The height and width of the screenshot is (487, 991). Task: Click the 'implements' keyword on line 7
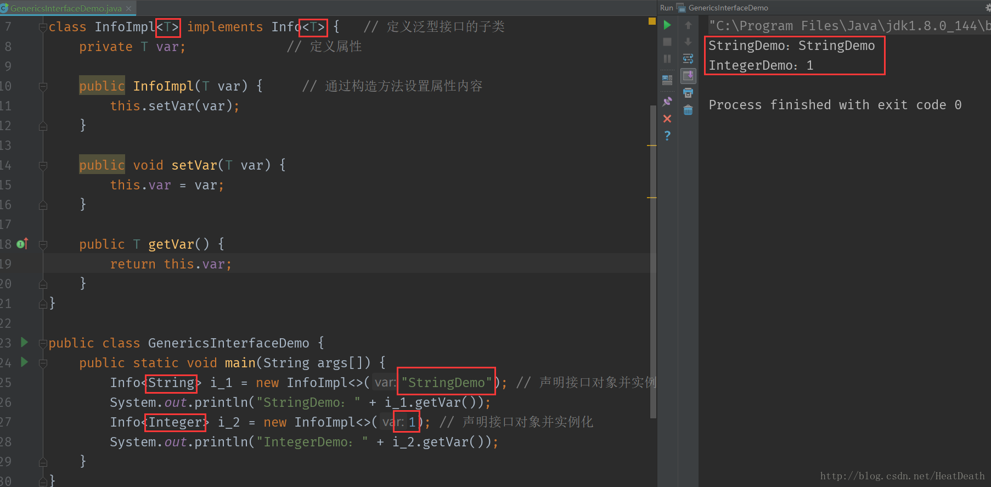click(225, 27)
